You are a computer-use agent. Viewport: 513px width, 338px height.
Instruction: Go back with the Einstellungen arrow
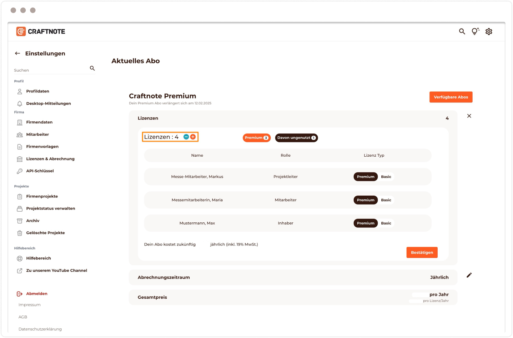click(x=17, y=54)
